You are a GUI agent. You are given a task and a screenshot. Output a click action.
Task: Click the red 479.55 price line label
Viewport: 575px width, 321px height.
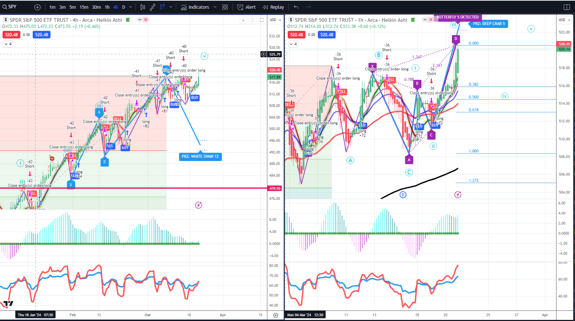(275, 188)
